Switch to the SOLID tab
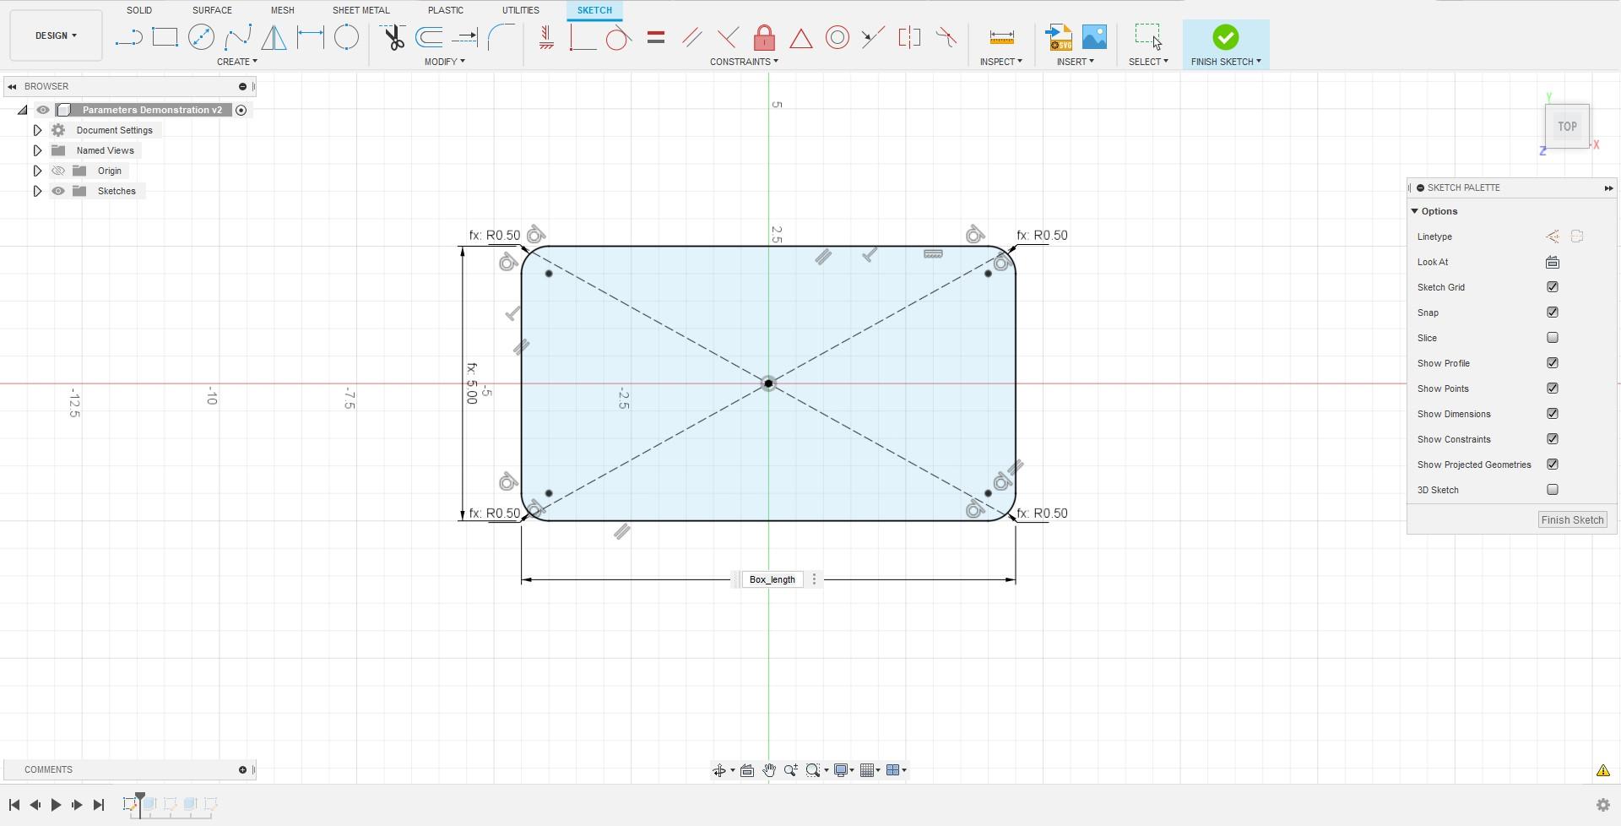The image size is (1621, 826). (138, 10)
